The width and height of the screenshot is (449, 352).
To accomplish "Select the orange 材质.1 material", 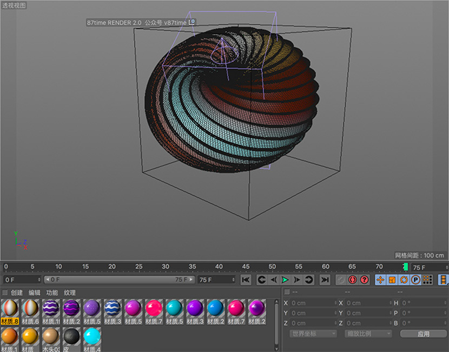I will pos(10,340).
